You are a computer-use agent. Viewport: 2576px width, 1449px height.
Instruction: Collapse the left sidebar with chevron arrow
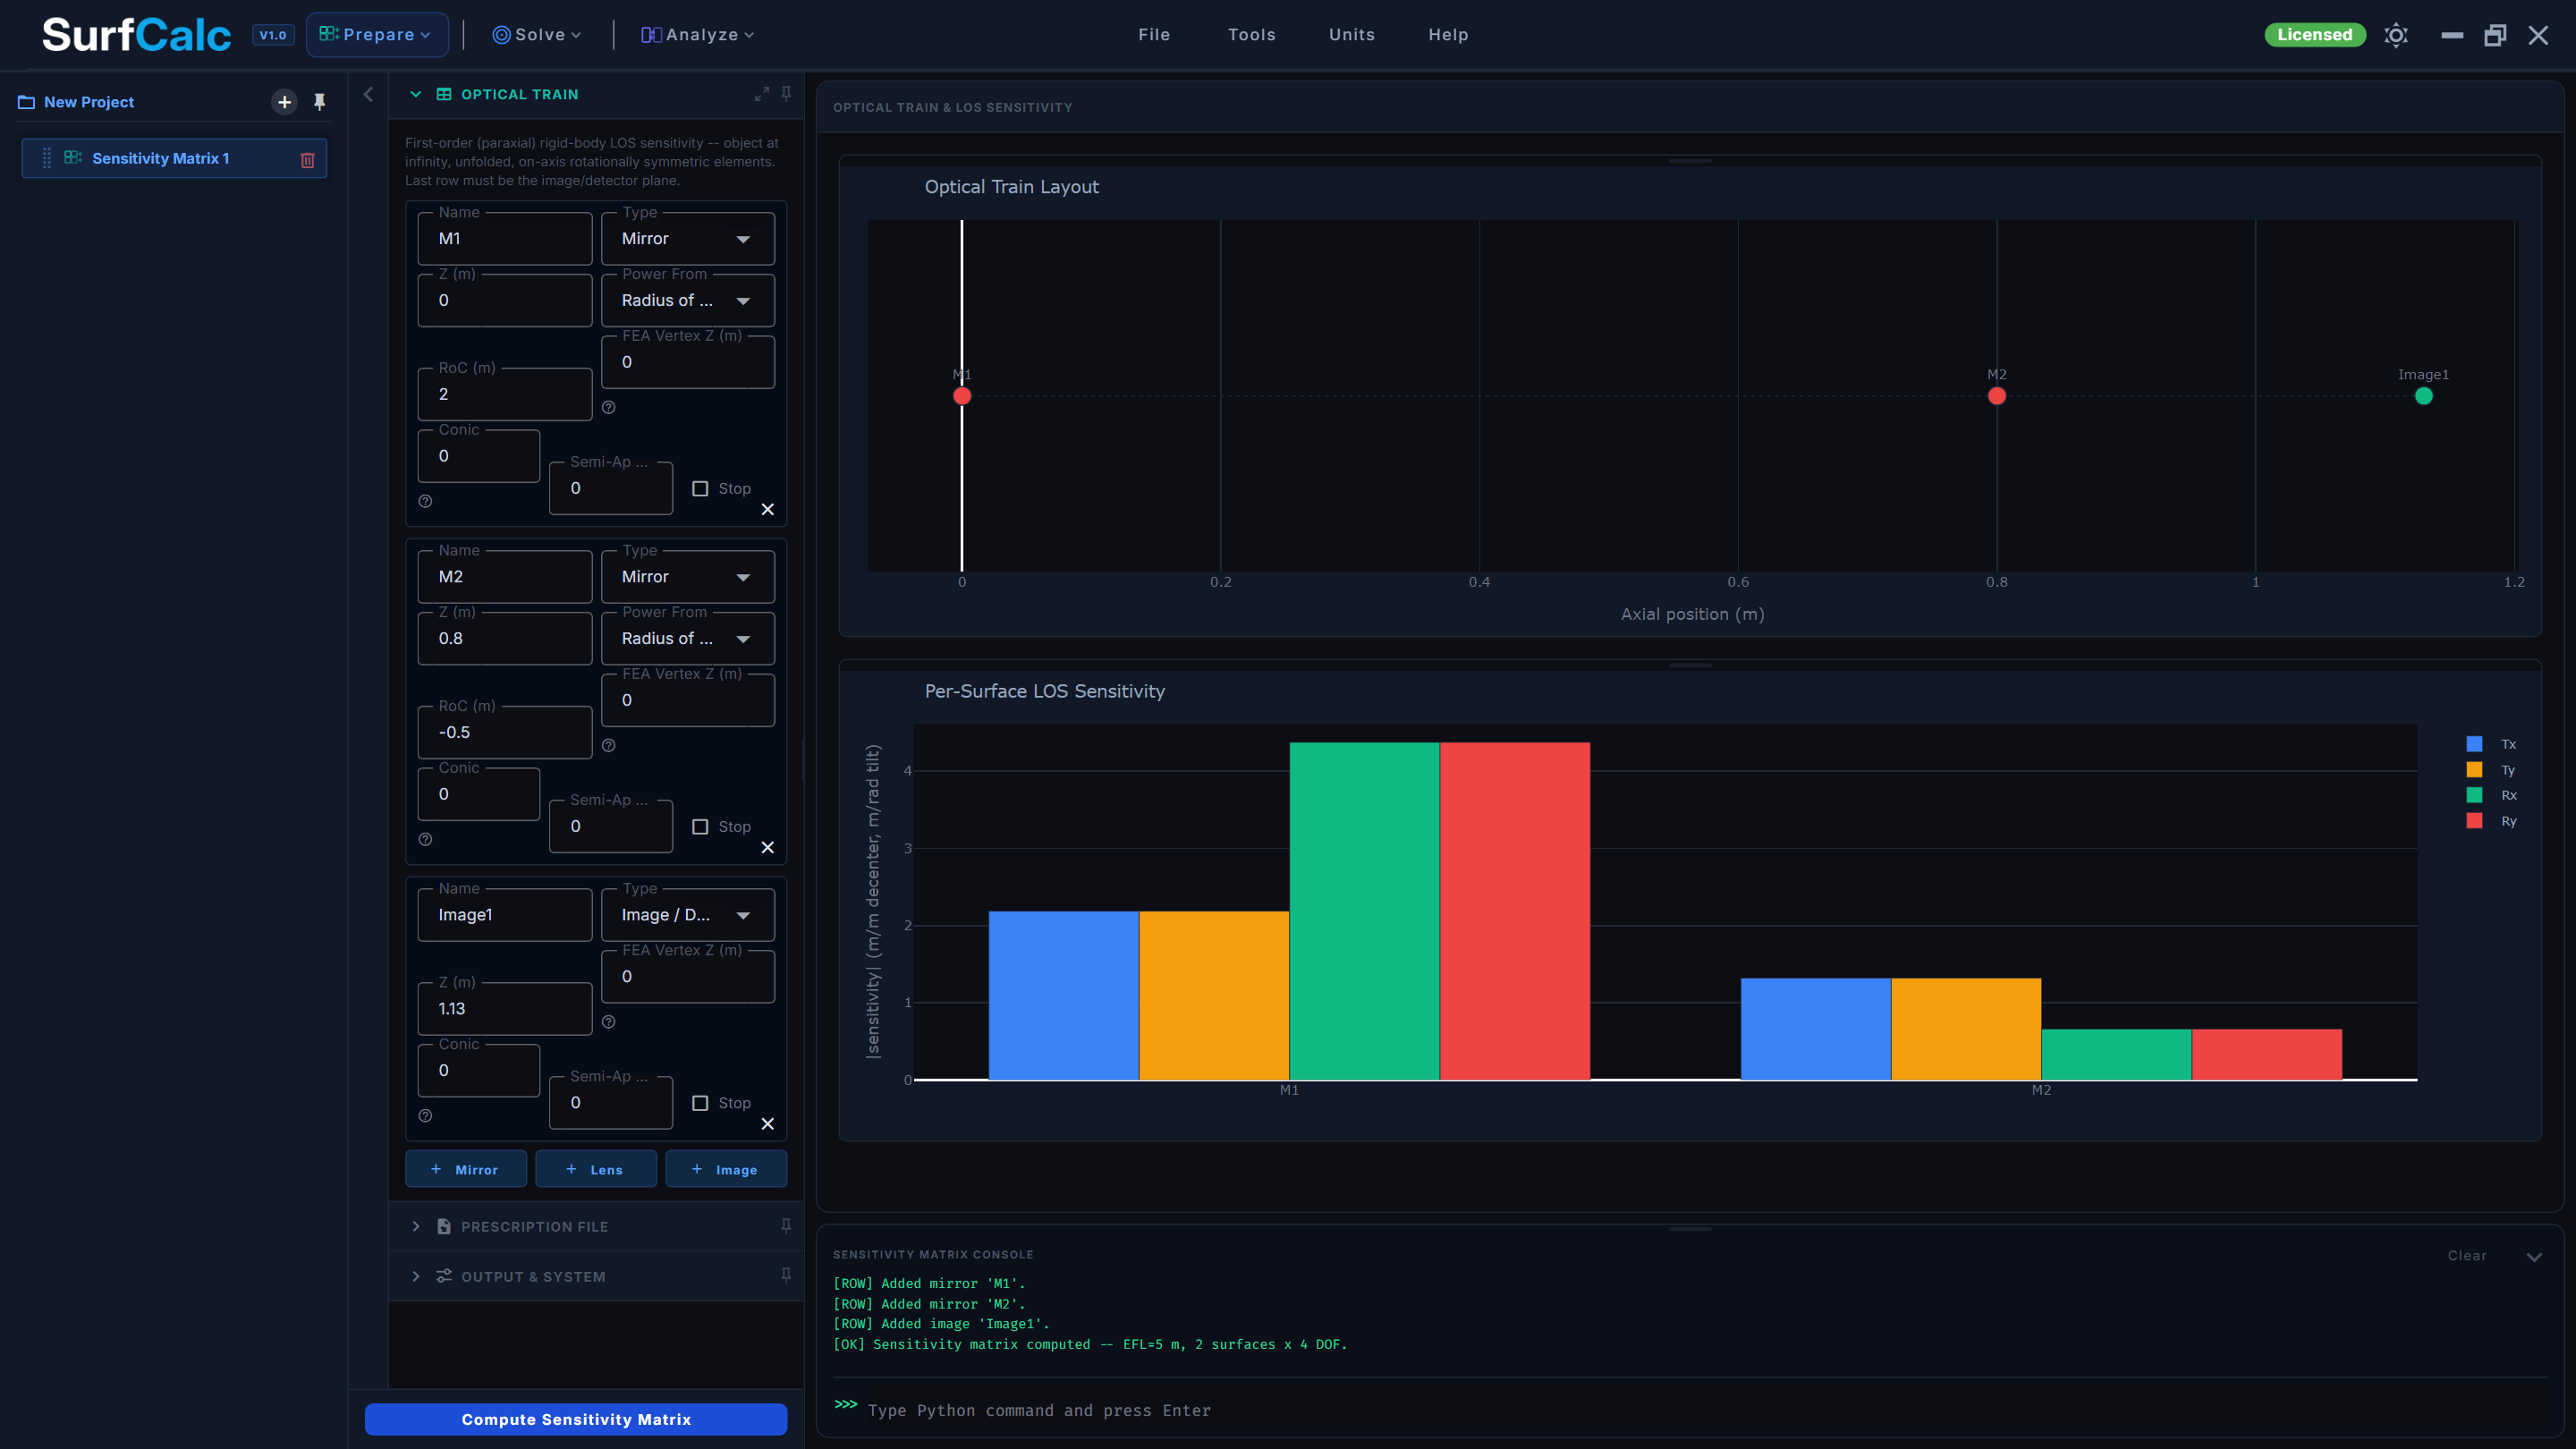pos(368,94)
